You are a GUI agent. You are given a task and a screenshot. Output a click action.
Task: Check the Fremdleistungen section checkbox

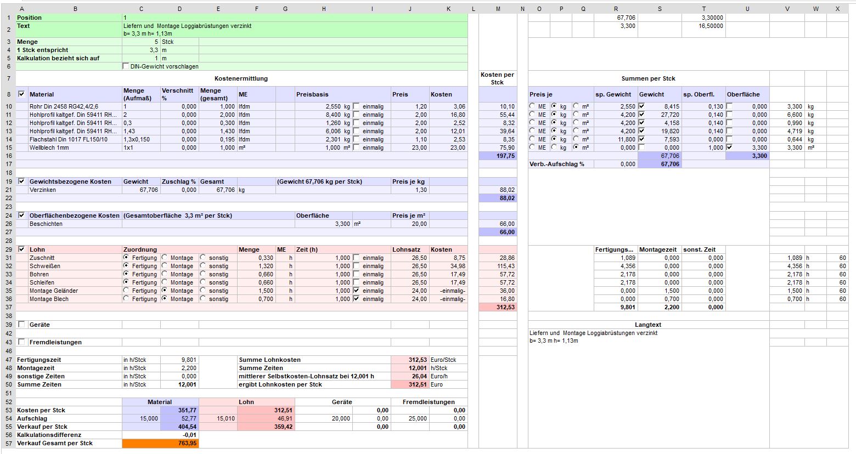pyautogui.click(x=22, y=342)
